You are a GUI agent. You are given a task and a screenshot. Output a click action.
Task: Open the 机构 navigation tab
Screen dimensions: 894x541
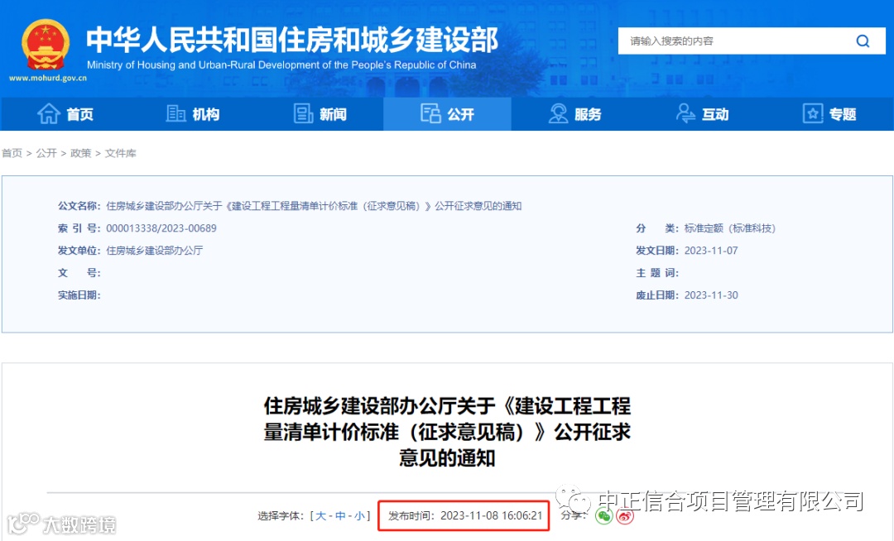pyautogui.click(x=193, y=114)
